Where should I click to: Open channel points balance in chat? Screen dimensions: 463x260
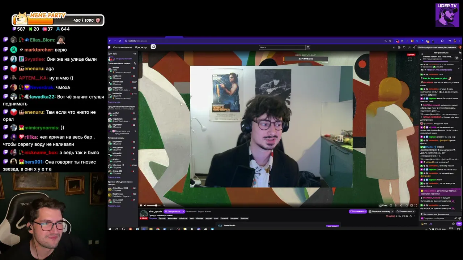(424, 224)
